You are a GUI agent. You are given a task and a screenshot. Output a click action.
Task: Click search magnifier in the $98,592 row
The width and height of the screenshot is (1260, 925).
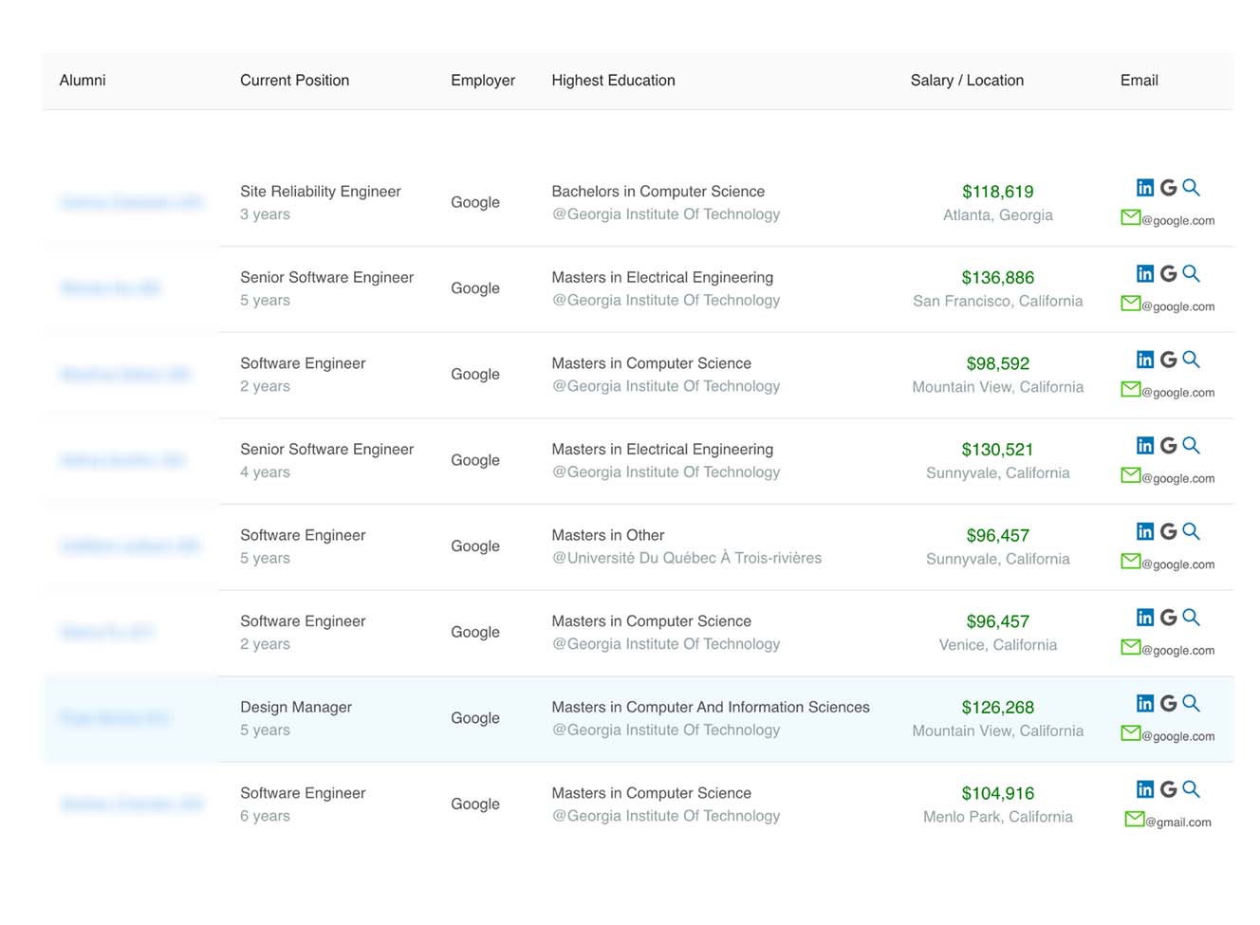pyautogui.click(x=1191, y=360)
